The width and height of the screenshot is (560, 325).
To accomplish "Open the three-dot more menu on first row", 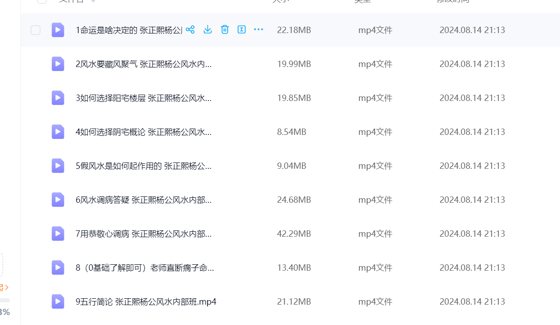I will (258, 30).
